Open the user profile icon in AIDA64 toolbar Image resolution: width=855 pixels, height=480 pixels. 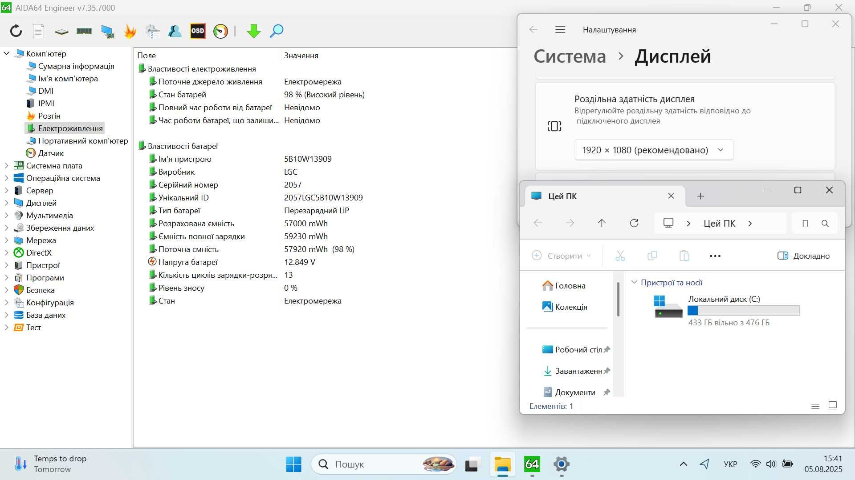pos(175,31)
